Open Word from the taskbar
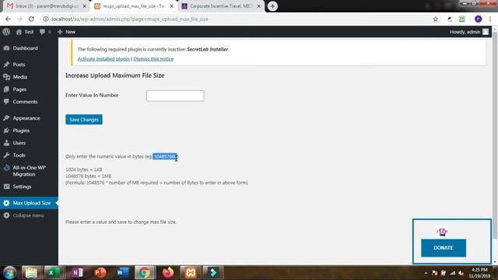The height and width of the screenshot is (280, 498). [x=122, y=273]
